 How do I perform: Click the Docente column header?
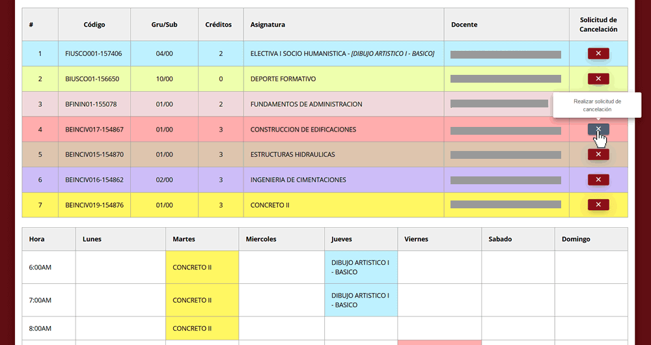[x=464, y=25]
